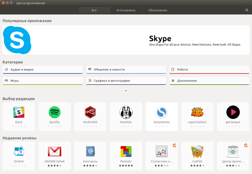
Task: Click the pencil icon in Работа
Action: (173, 69)
